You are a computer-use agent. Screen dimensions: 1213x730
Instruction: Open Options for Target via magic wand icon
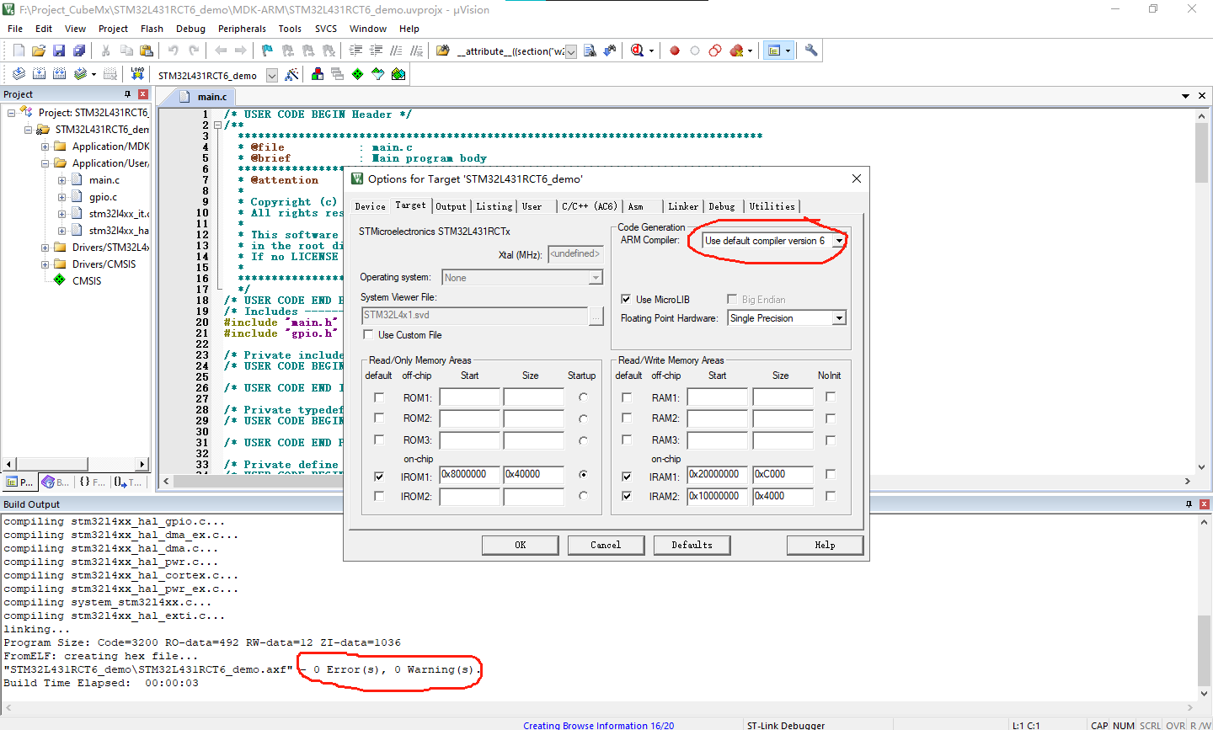pos(291,73)
